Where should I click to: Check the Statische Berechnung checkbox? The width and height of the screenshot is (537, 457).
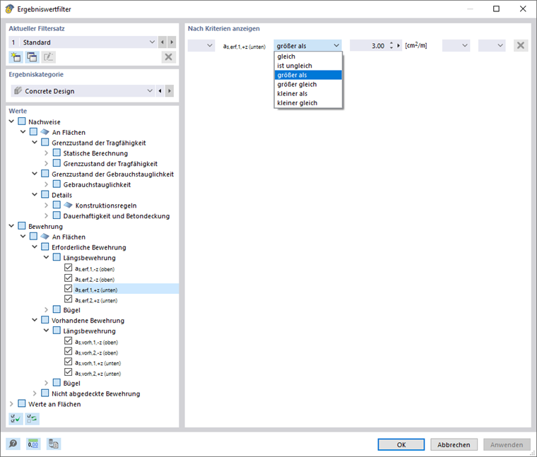pos(57,153)
